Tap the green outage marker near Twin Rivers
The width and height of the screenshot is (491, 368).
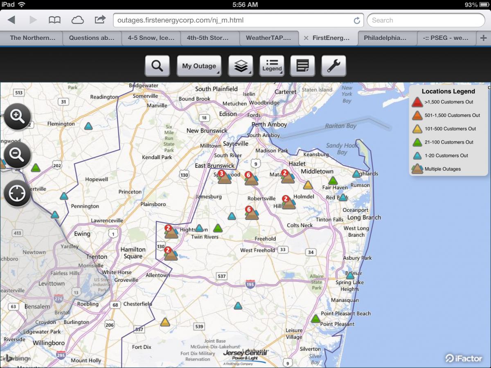[218, 228]
